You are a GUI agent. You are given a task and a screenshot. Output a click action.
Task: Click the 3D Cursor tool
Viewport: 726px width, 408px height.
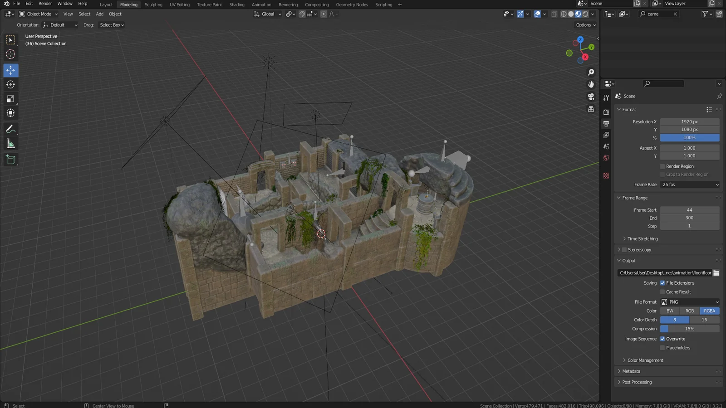click(x=10, y=54)
